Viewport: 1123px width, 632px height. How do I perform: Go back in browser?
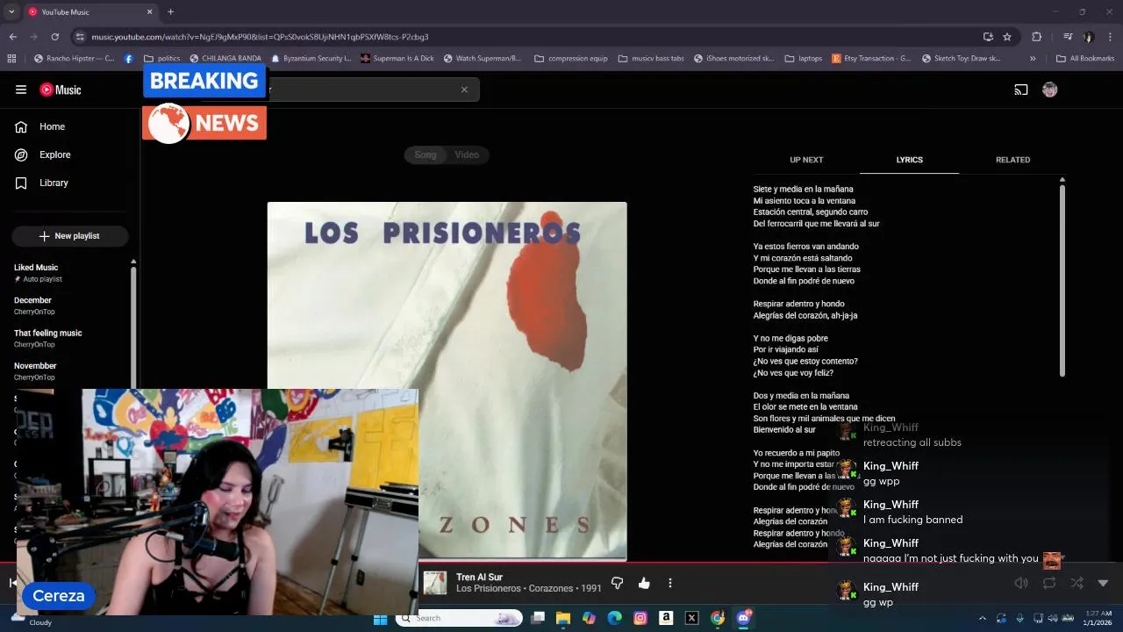click(12, 37)
